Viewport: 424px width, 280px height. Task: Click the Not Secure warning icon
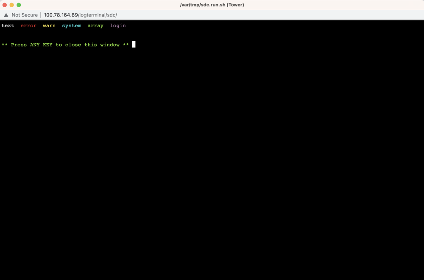[x=6, y=15]
